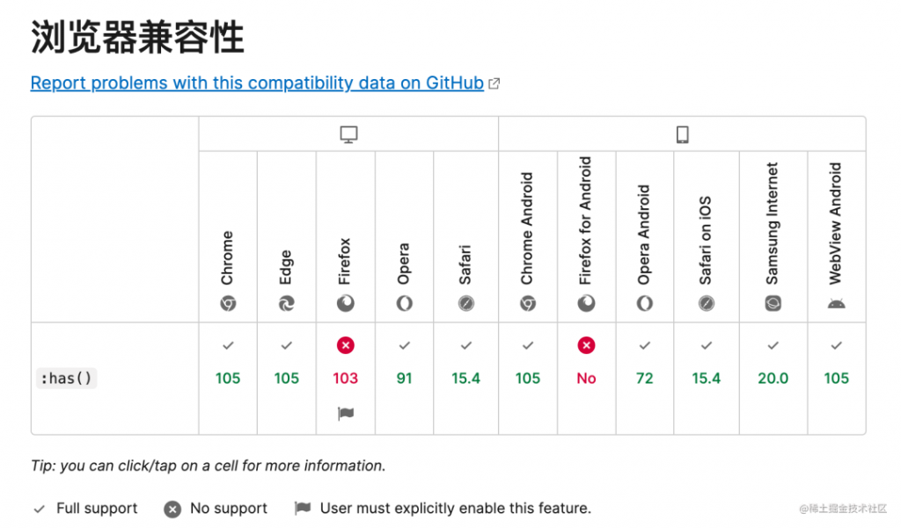Open the Opera 91 support cell
This screenshot has width=901, height=528.
404,378
